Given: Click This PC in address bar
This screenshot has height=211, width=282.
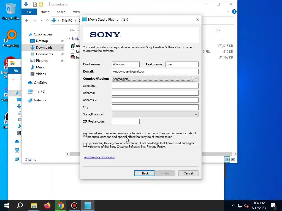Looking at the screenshot, I should point(67,21).
